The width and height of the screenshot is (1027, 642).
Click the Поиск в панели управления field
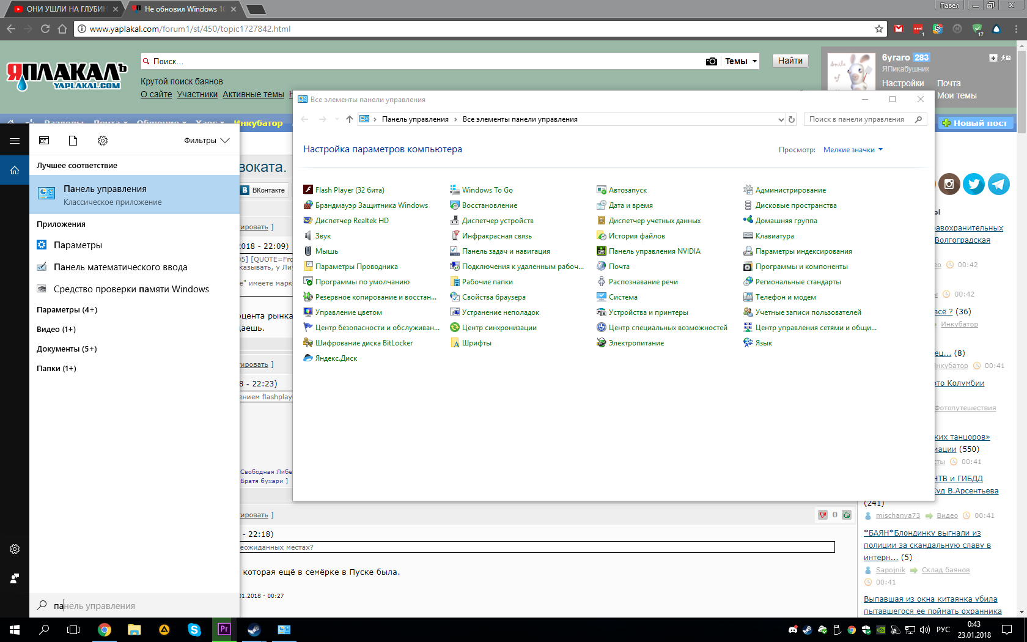click(x=865, y=119)
